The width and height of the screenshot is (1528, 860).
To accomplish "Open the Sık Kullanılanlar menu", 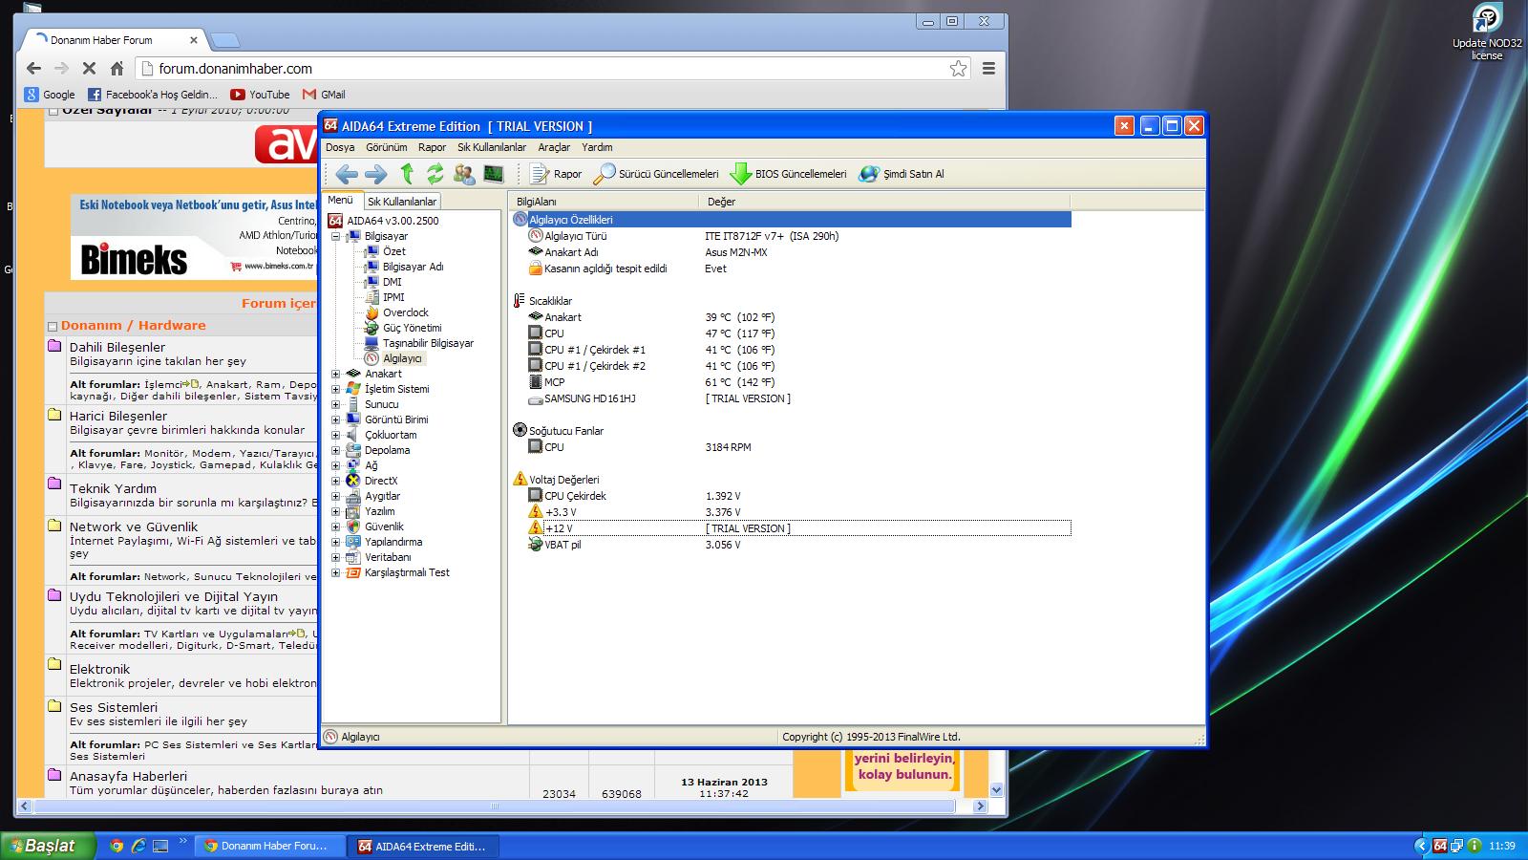I will (x=492, y=147).
